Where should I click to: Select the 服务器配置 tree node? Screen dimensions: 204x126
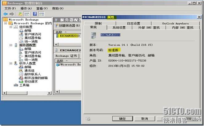coord(27,45)
